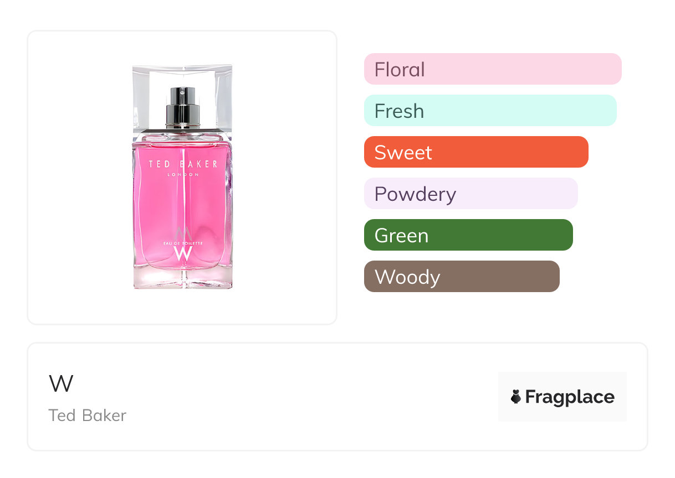
Task: Open the Fragplace wordmark text
Action: [x=569, y=397]
